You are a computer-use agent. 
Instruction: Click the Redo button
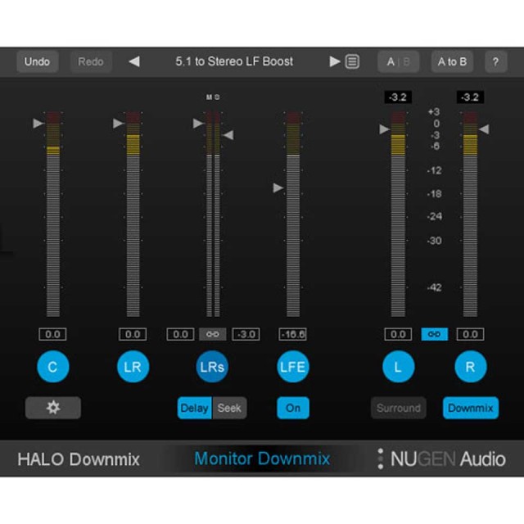91,61
